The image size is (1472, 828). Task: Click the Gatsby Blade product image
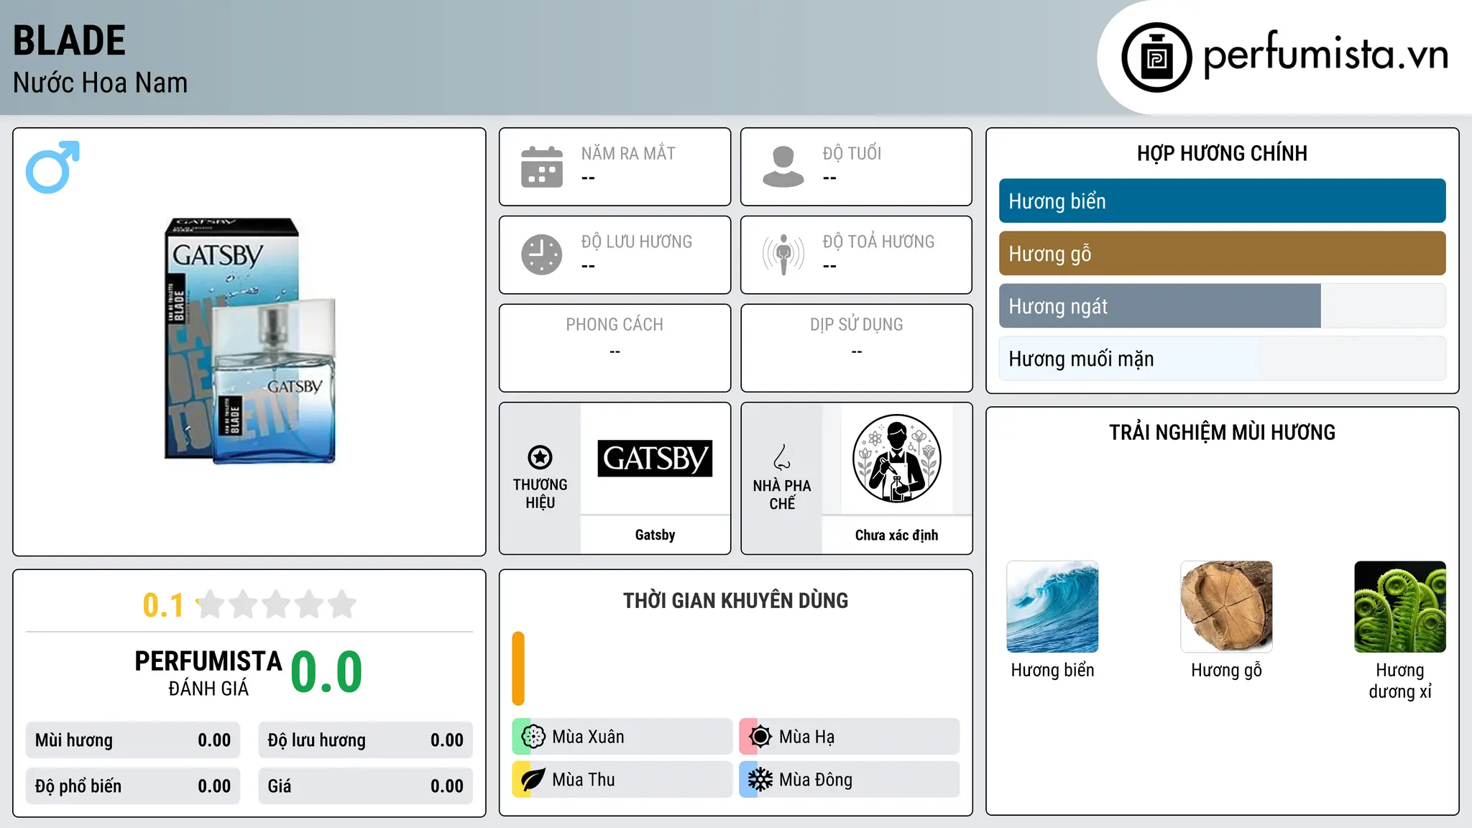pyautogui.click(x=250, y=341)
